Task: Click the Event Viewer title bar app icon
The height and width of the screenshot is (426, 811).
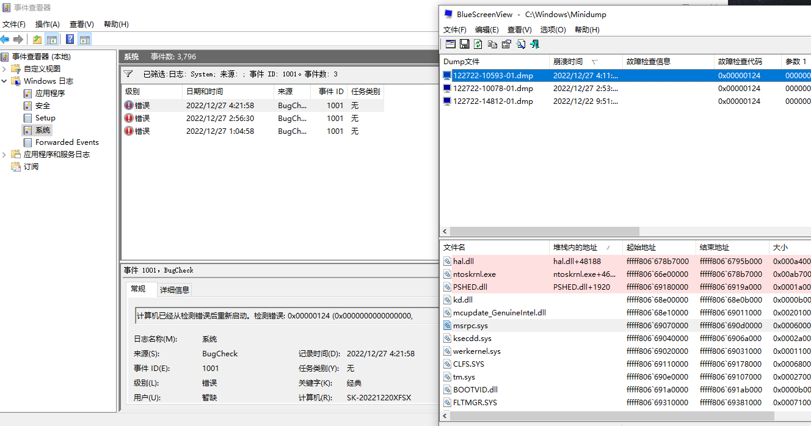Action: [x=6, y=7]
